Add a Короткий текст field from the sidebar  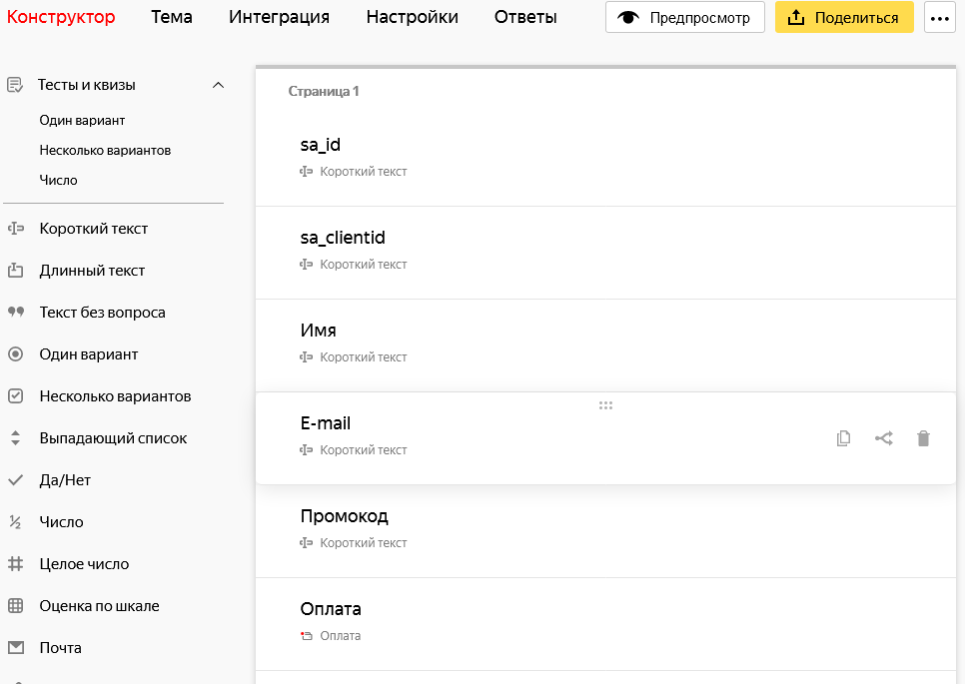93,229
